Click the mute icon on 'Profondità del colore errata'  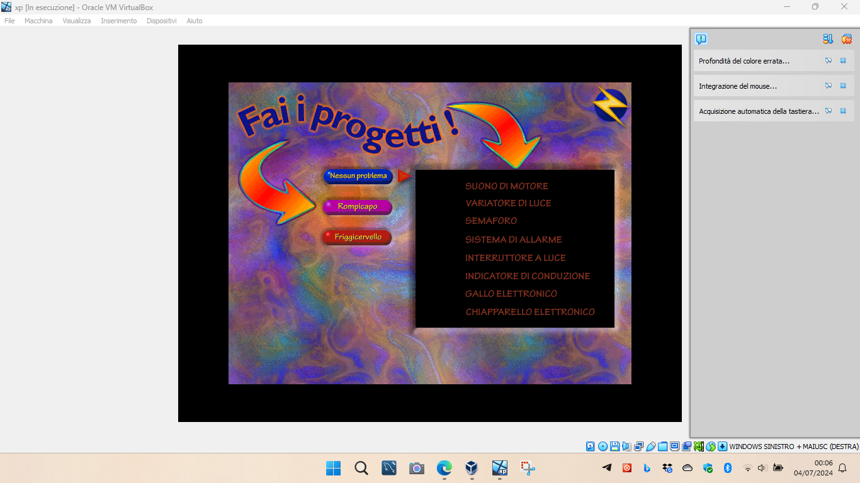click(829, 60)
